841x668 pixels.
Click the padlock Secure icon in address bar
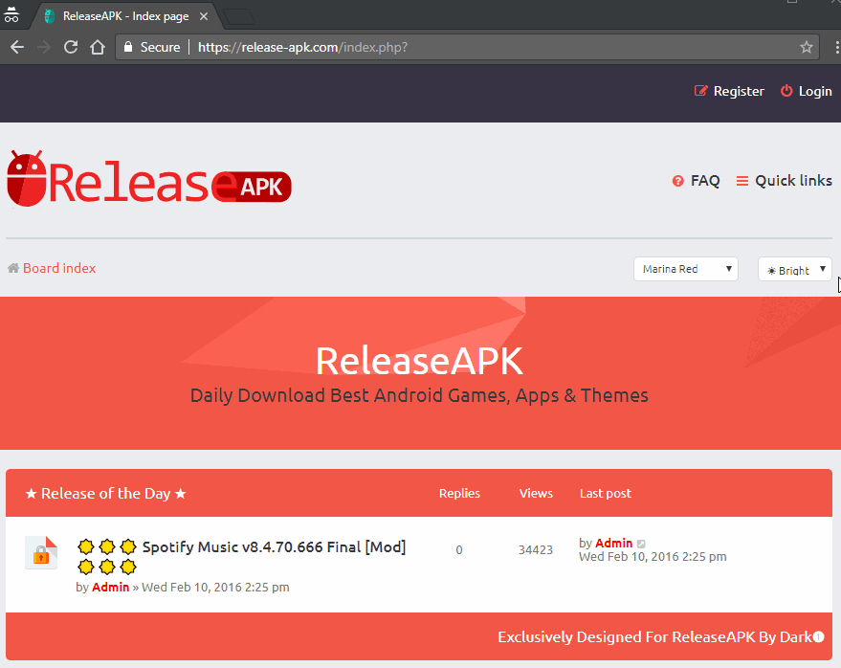(127, 47)
